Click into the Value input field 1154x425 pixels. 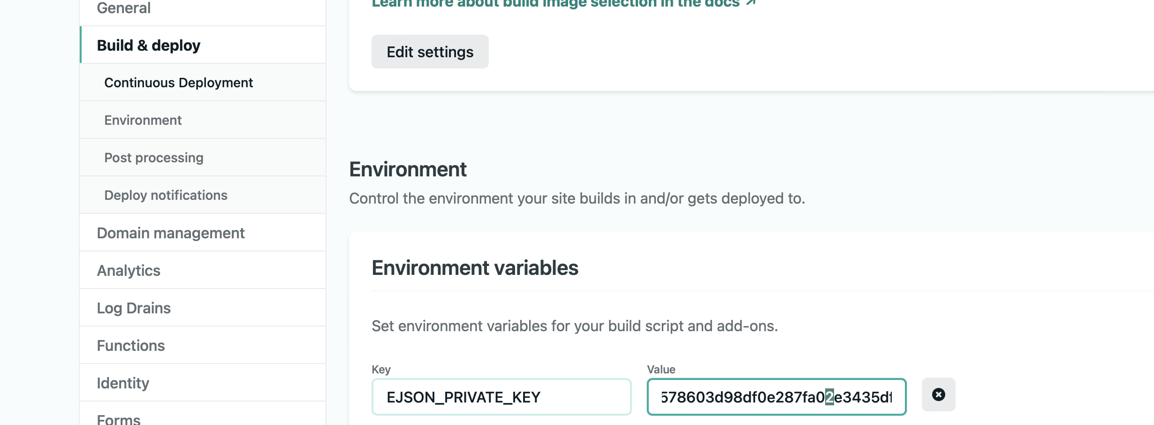[776, 397]
